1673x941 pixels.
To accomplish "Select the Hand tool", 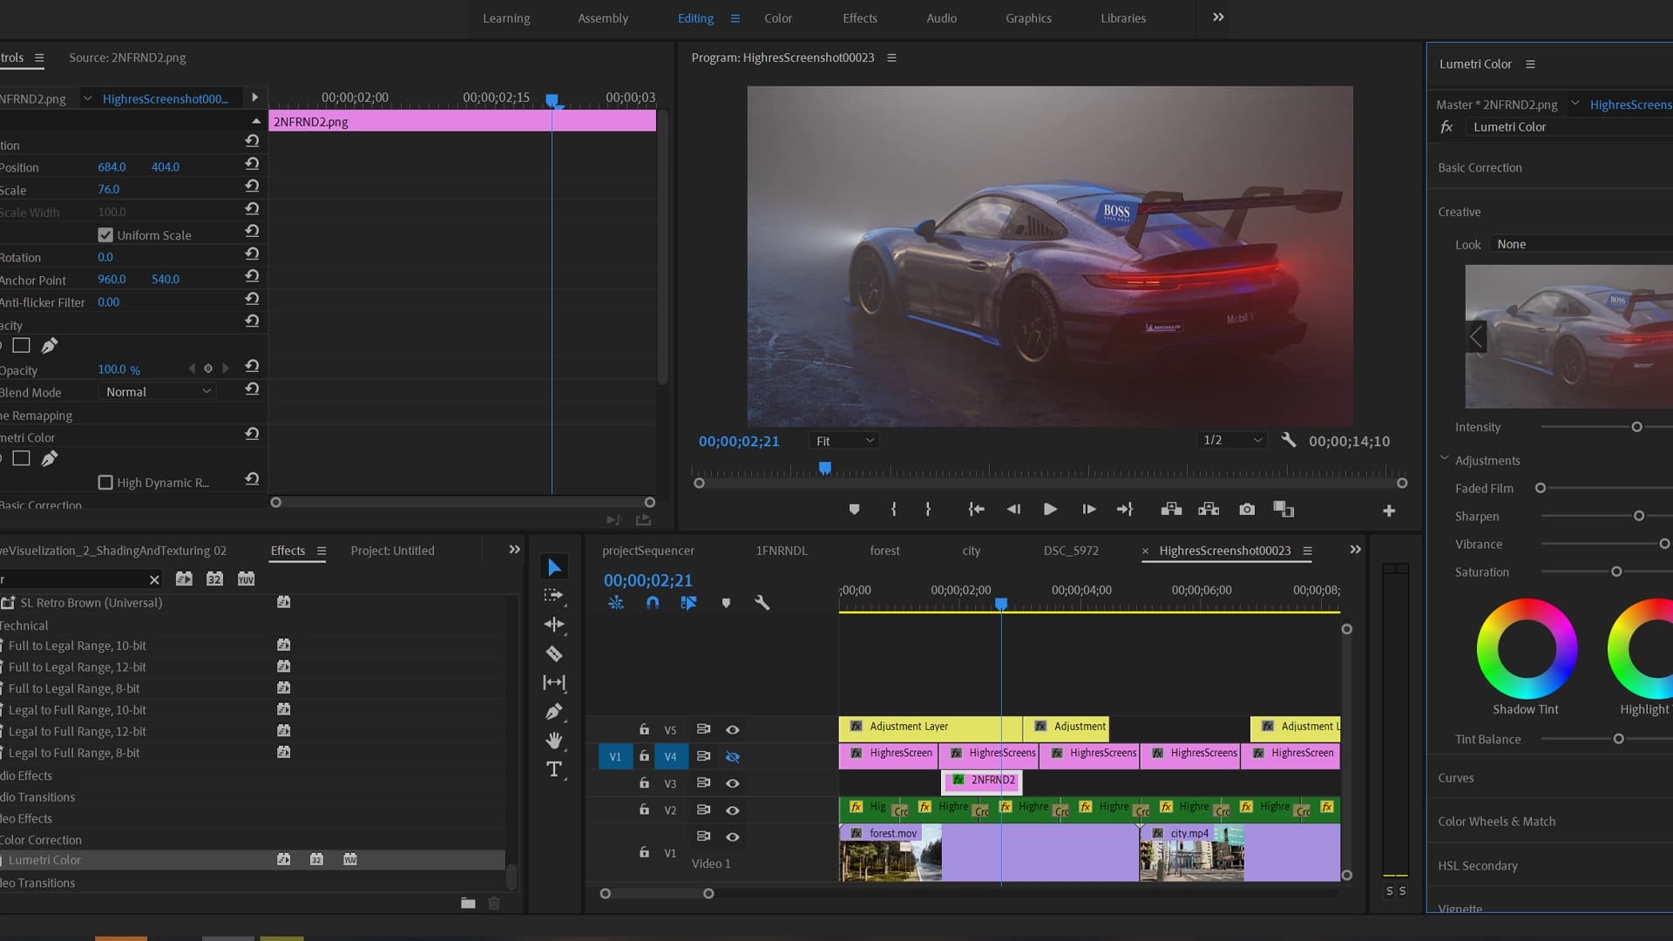I will click(554, 741).
